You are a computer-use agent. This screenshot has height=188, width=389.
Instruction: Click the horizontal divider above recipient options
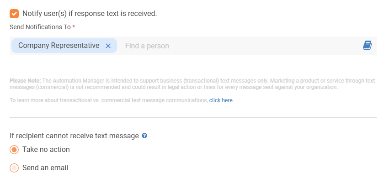point(193,117)
